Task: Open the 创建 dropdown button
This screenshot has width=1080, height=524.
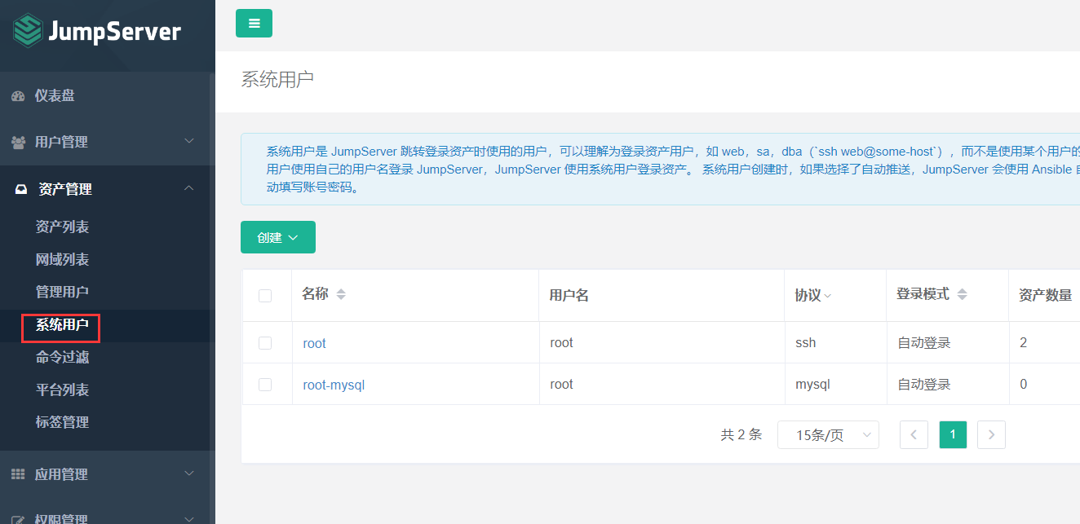Action: click(x=278, y=237)
